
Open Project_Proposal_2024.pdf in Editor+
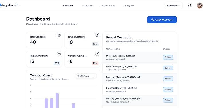click(x=168, y=57)
